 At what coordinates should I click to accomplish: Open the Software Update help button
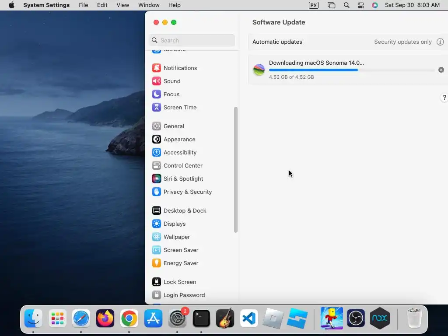click(444, 98)
